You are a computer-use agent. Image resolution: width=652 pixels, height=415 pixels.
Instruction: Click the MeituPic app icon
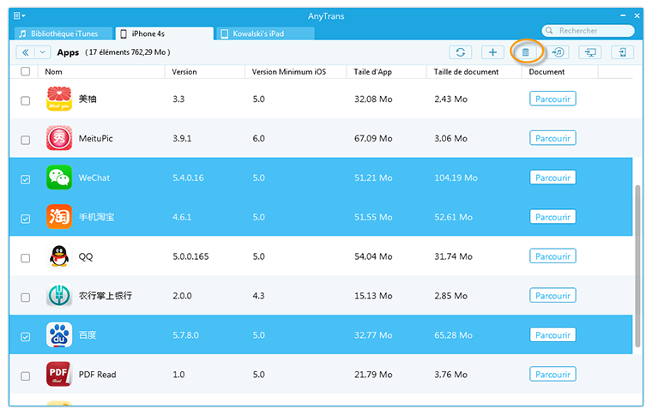click(x=59, y=138)
